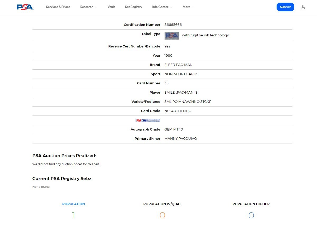Expand the Info Center dropdown menu

coord(162,7)
